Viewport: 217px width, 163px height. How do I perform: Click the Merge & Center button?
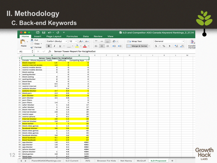point(137,46)
